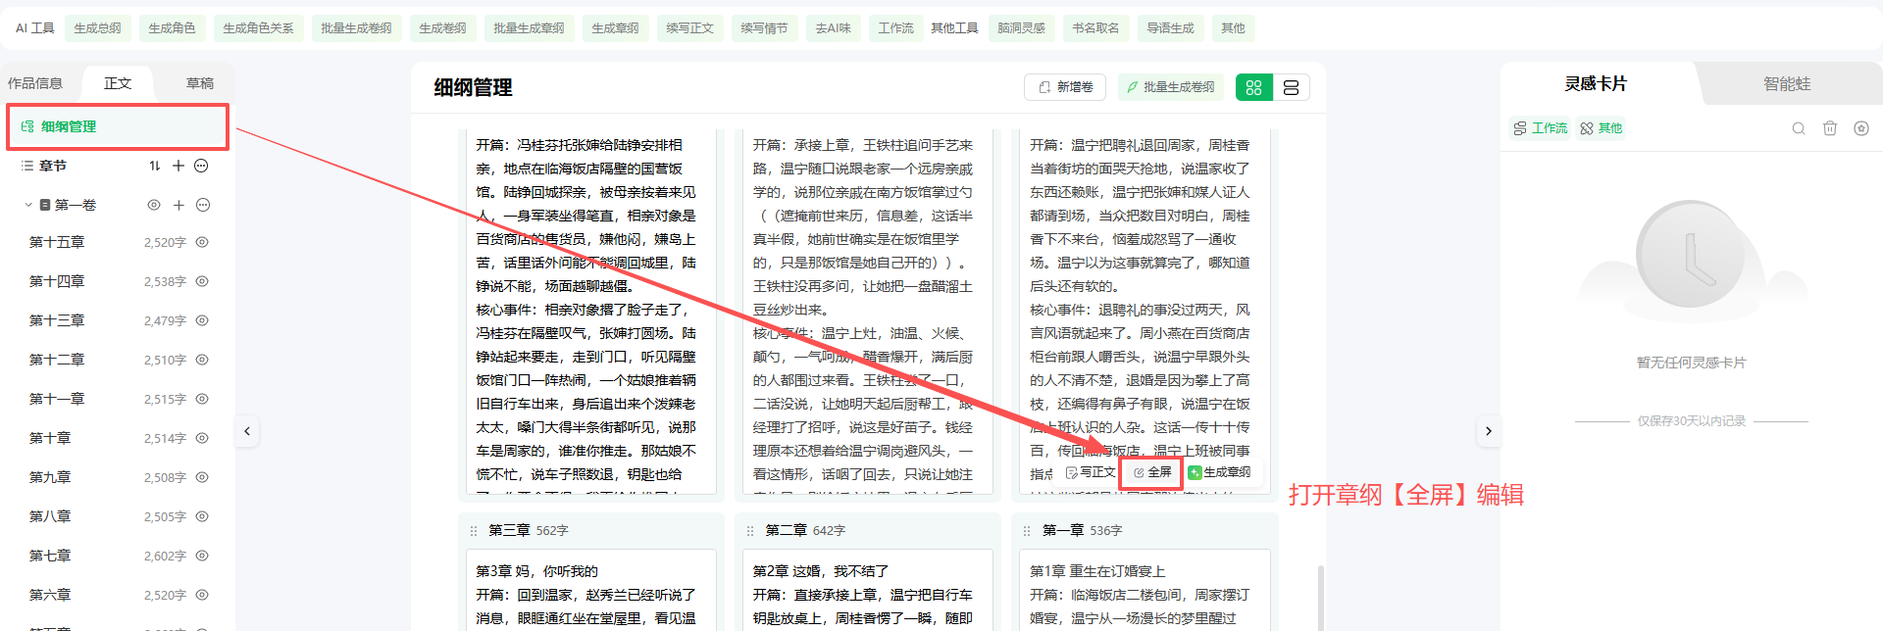
Task: Click 生成章纲 on the hovered chapter card
Action: click(1219, 472)
